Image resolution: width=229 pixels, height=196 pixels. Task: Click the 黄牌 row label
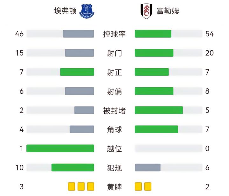114,187
